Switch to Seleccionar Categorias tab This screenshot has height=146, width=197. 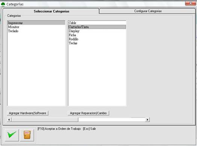(52, 11)
